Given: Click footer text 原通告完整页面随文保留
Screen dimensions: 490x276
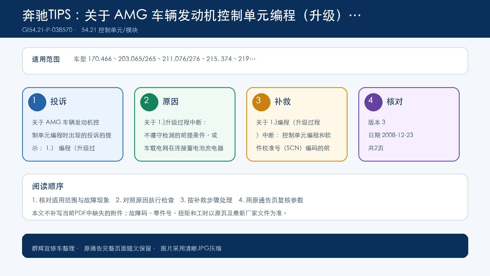Looking at the screenshot, I should tap(118, 248).
